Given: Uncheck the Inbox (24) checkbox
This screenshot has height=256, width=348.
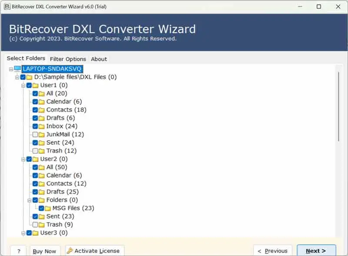Looking at the screenshot, I should pos(35,126).
